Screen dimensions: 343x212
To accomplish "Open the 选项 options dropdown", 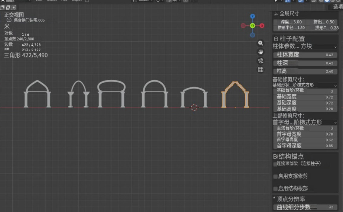I will click(x=338, y=7).
